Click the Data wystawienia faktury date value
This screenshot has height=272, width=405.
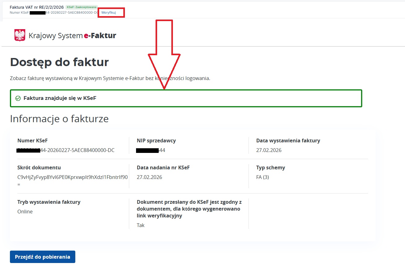(x=269, y=150)
